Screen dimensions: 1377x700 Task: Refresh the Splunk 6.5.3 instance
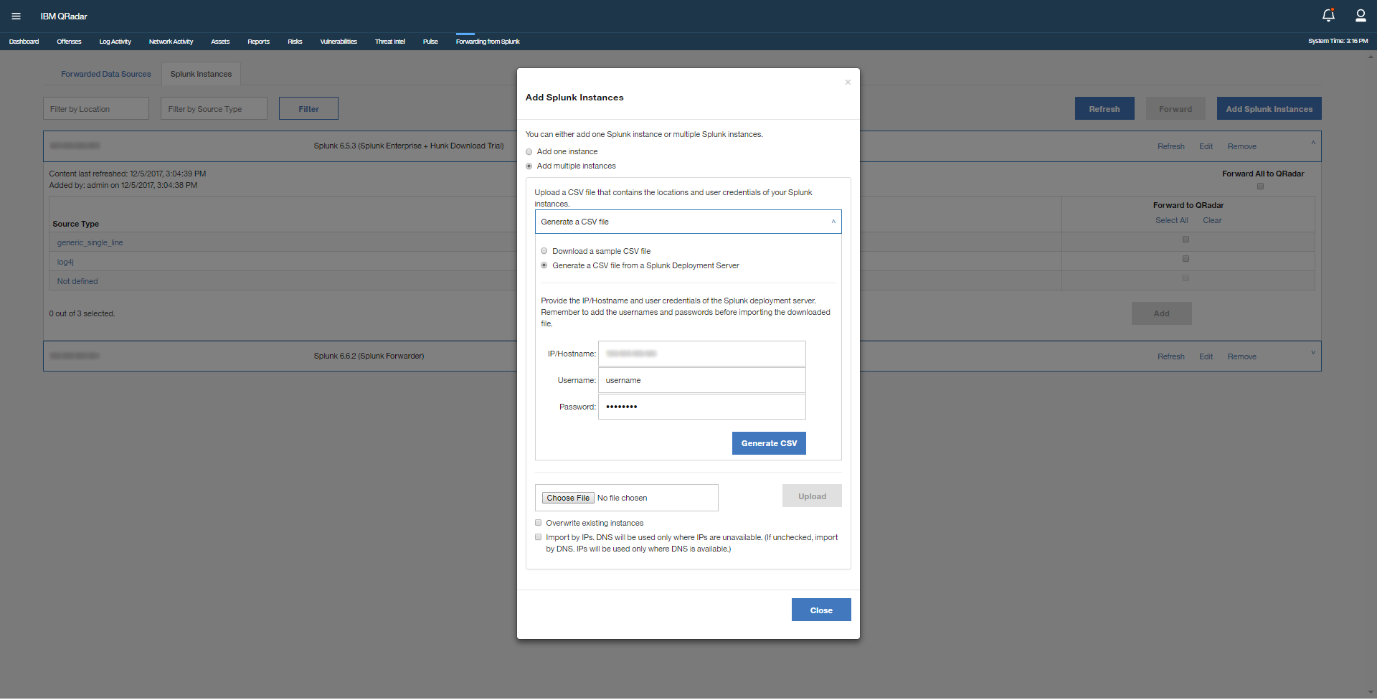pos(1170,146)
